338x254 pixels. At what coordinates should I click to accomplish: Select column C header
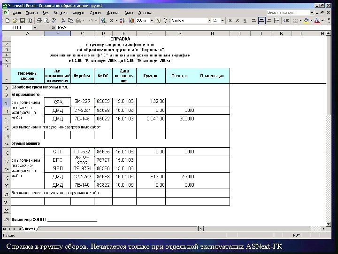click(82, 33)
